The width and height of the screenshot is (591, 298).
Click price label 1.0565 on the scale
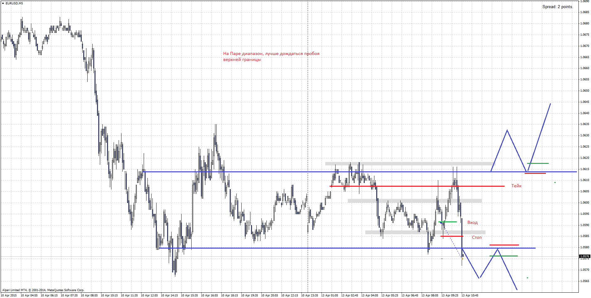click(x=584, y=281)
